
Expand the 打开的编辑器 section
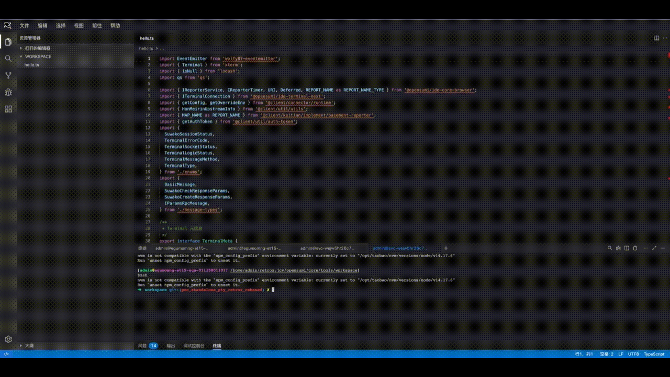76,48
